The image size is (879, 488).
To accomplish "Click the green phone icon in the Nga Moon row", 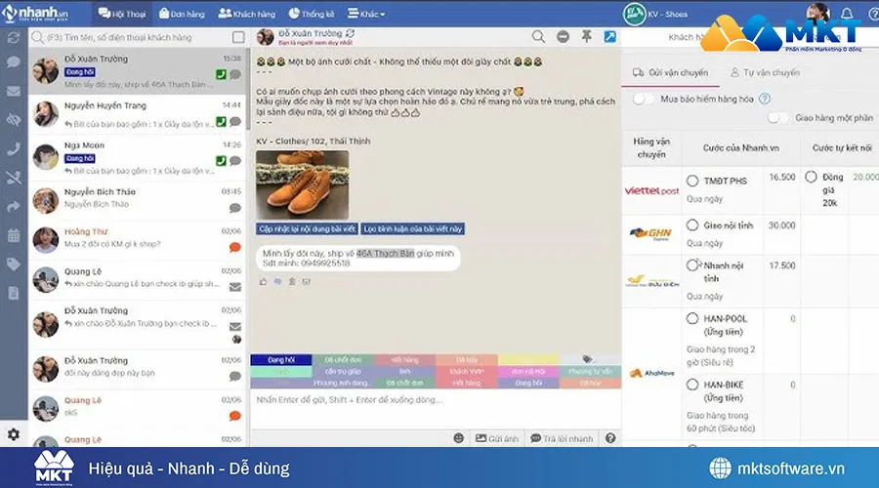I will tap(222, 161).
